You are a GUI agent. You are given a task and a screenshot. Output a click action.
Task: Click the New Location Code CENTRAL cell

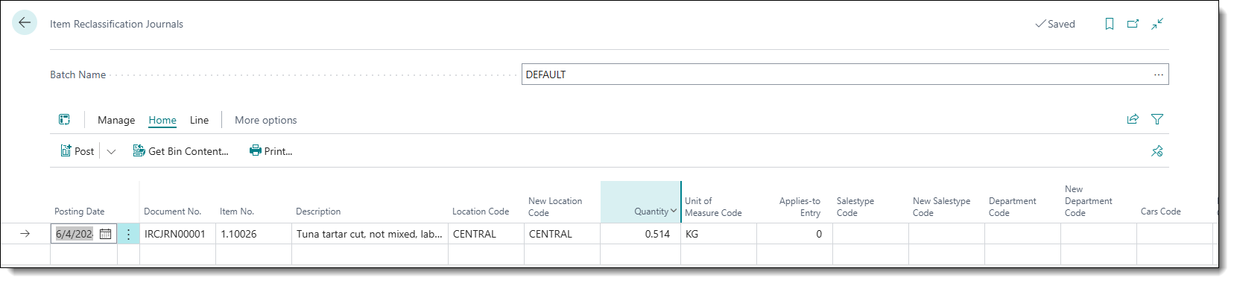(563, 234)
